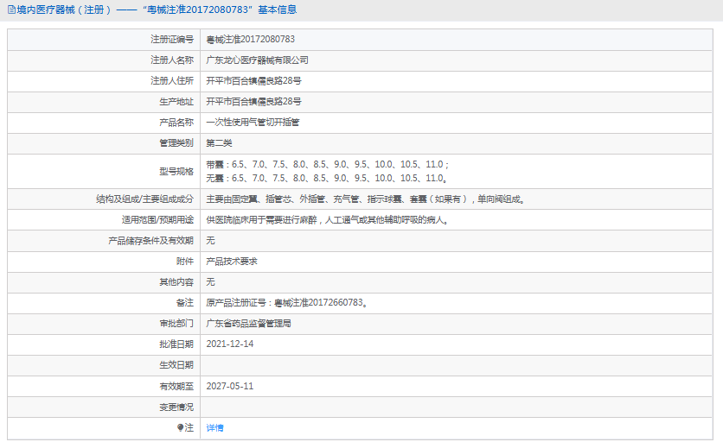This screenshot has height=442, width=723.
Task: Select the 型号规格 label
Action: [x=176, y=171]
